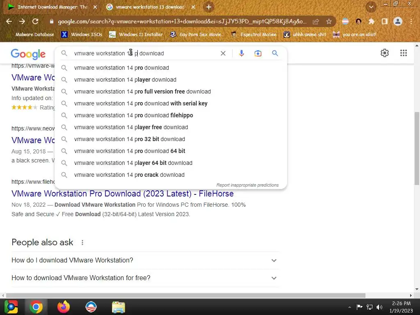Toggle the browser side panel

384,21
